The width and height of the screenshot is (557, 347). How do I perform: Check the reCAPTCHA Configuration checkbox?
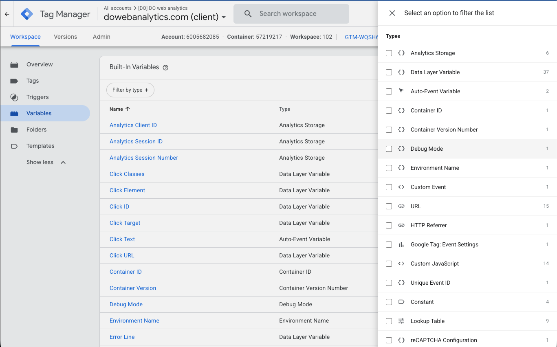click(389, 340)
